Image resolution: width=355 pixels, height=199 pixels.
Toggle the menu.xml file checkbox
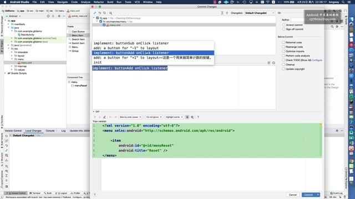(104, 25)
